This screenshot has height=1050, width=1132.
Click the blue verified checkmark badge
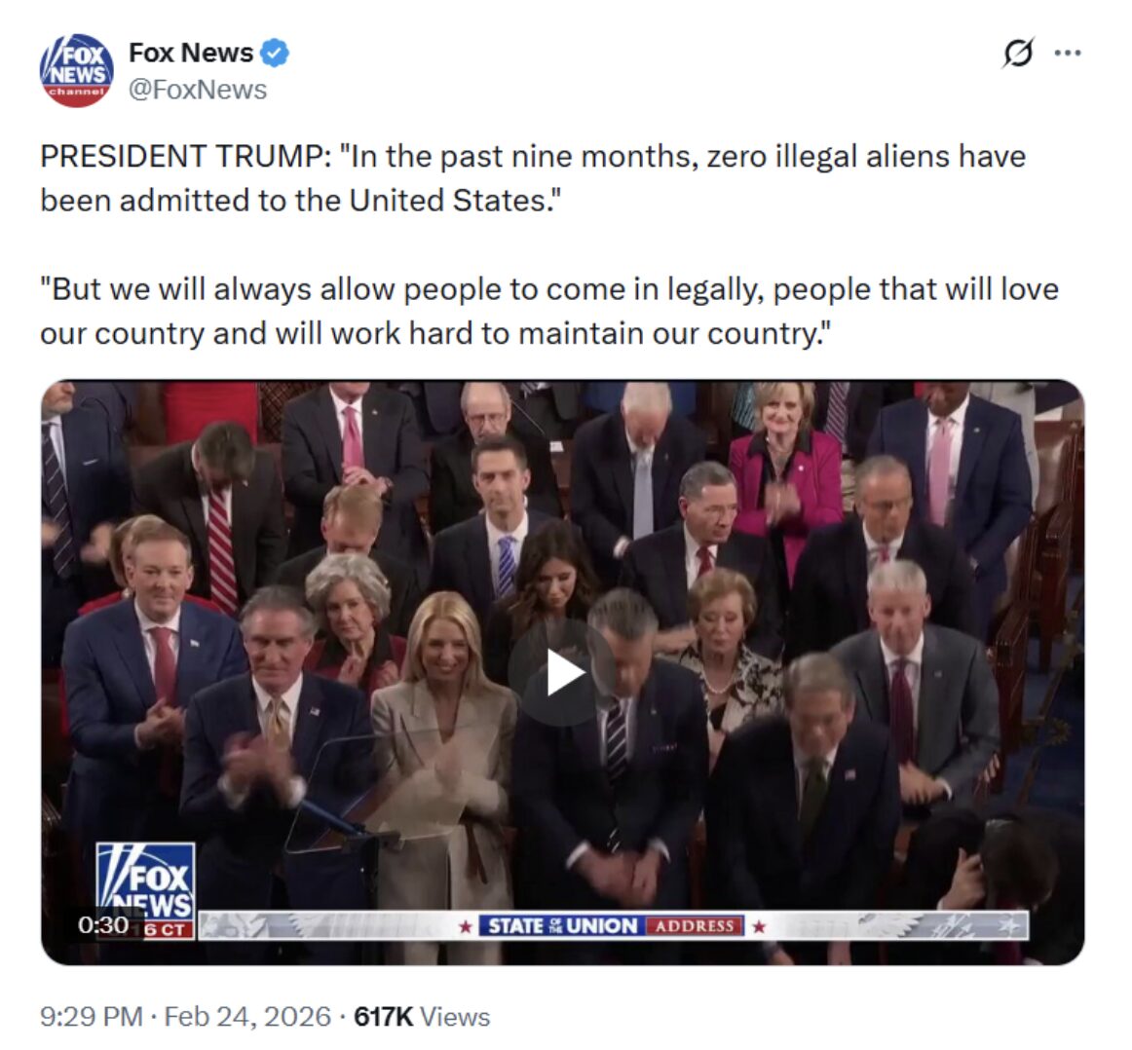[275, 54]
